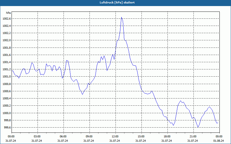This screenshot has height=144, width=231.
Task: Click the y-axis tick '1000,0'
Action: coord(7,113)
